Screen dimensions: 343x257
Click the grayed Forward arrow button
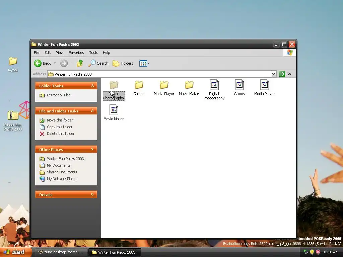(x=64, y=63)
